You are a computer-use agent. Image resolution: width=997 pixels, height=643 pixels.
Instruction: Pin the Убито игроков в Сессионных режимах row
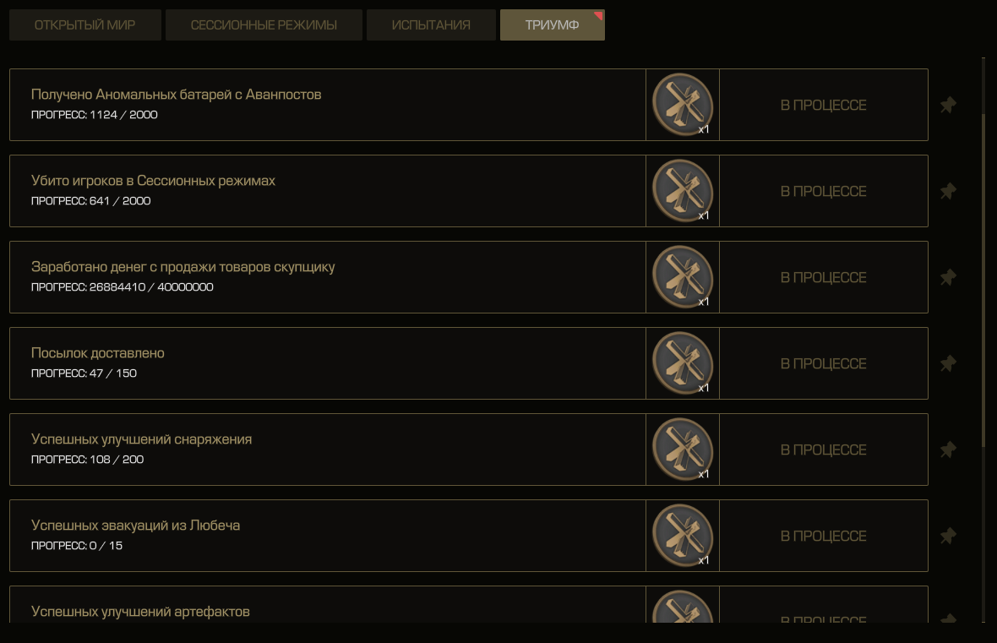coord(948,191)
